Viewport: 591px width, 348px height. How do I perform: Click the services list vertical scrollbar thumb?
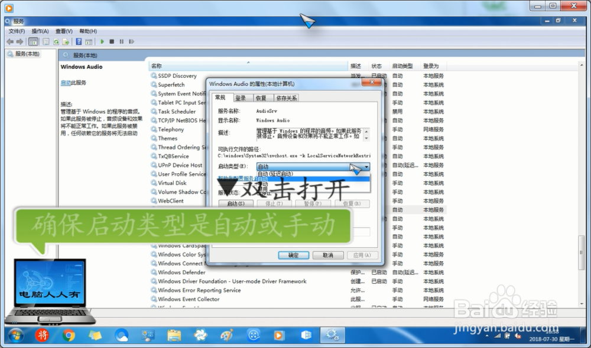coord(582,252)
